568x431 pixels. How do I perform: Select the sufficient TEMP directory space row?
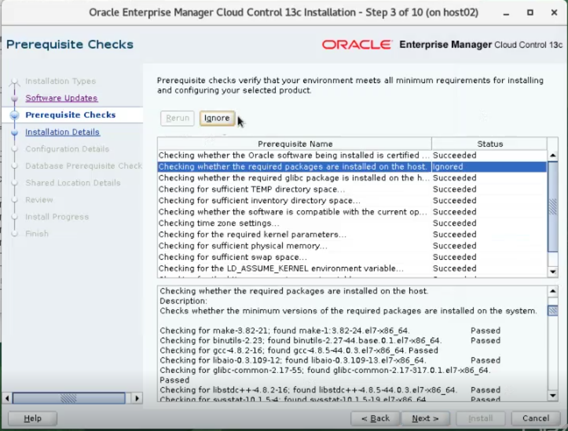[352, 189]
